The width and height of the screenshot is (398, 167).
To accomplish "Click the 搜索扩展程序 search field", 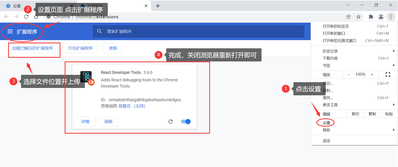I will 198,32.
